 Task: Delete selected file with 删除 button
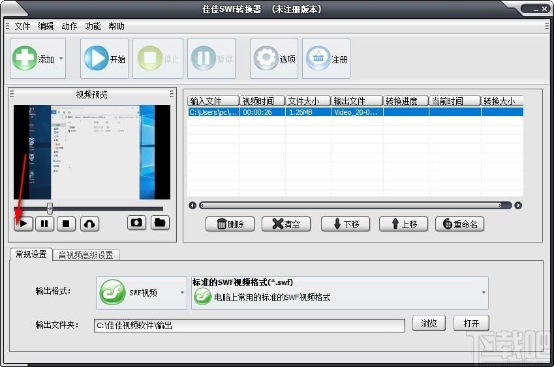tap(230, 224)
